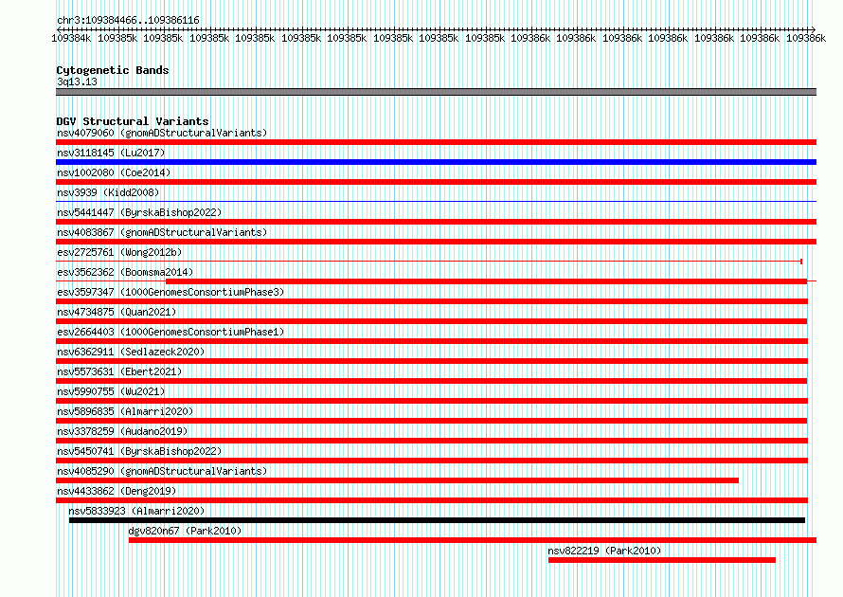Open the nsv5990755 (Wu2021) label
Screen dimensions: 843x597
point(111,391)
